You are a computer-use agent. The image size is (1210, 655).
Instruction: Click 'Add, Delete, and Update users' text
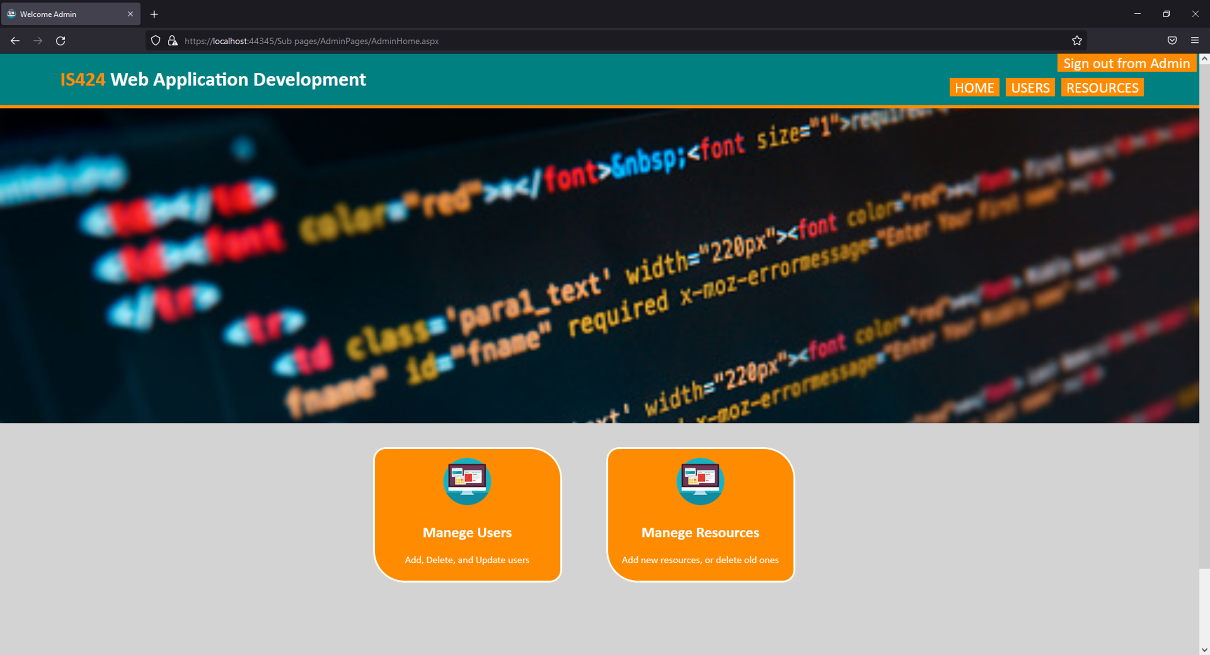pos(467,560)
